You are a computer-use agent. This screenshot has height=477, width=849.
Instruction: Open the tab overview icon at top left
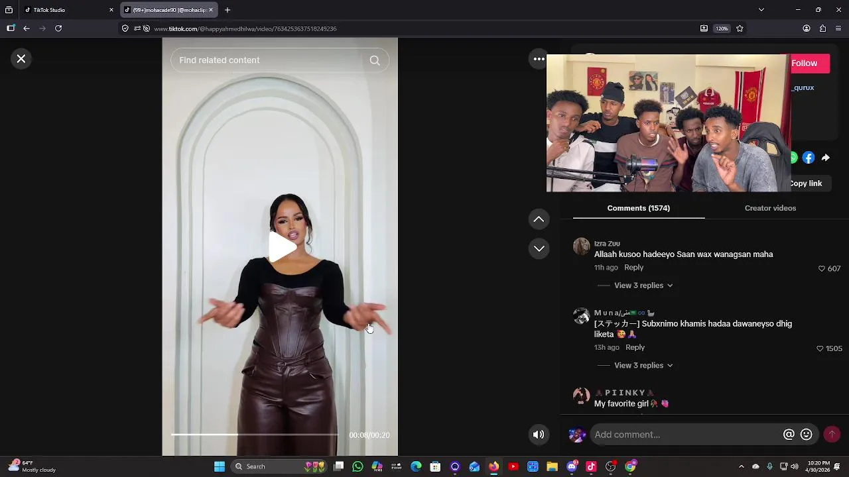click(9, 10)
